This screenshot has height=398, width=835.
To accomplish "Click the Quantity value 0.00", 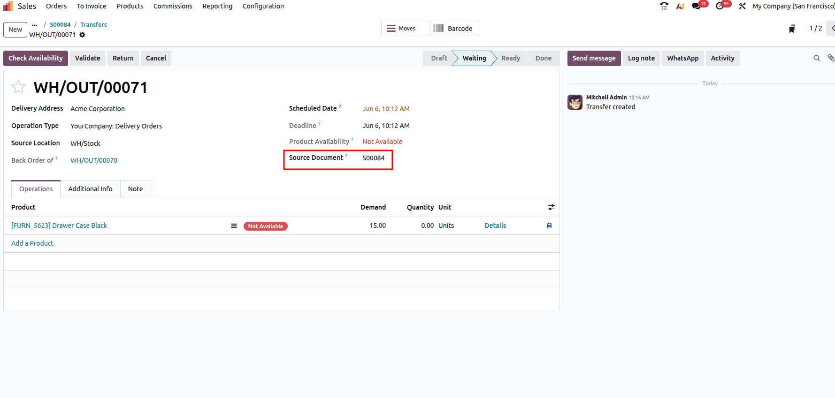I will pyautogui.click(x=427, y=225).
